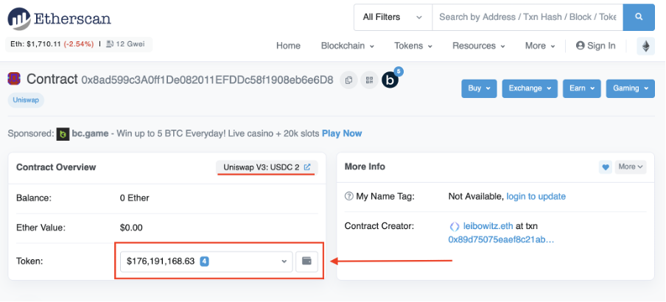Click the bc.game sponsor logo
This screenshot has height=302, width=666.
tap(63, 134)
